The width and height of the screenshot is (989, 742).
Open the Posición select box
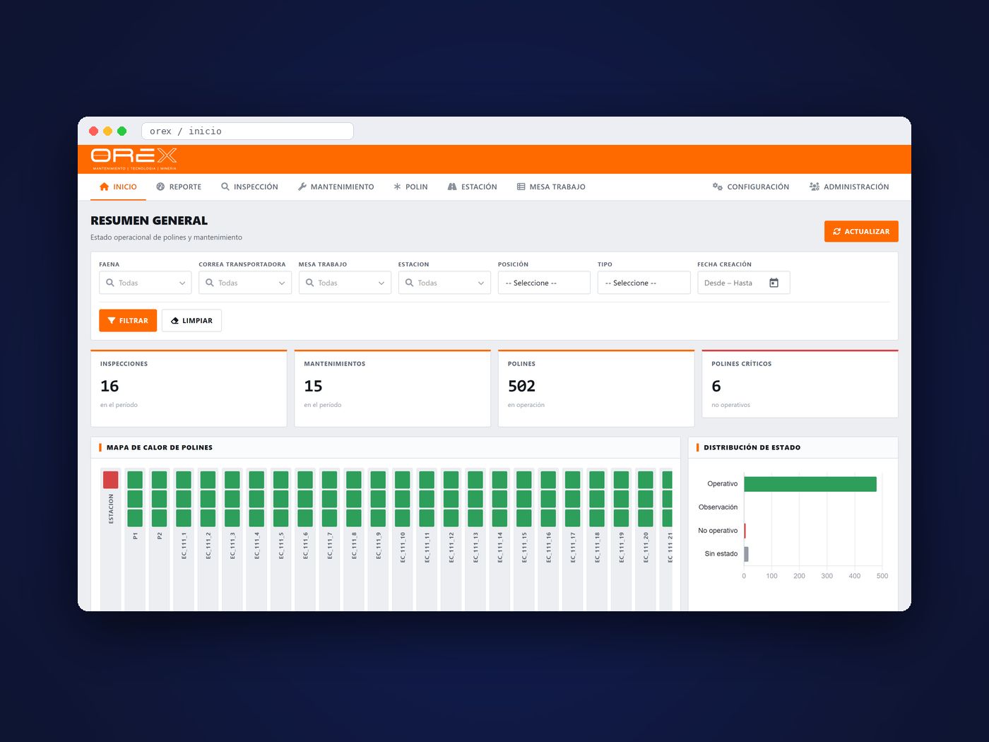(544, 283)
